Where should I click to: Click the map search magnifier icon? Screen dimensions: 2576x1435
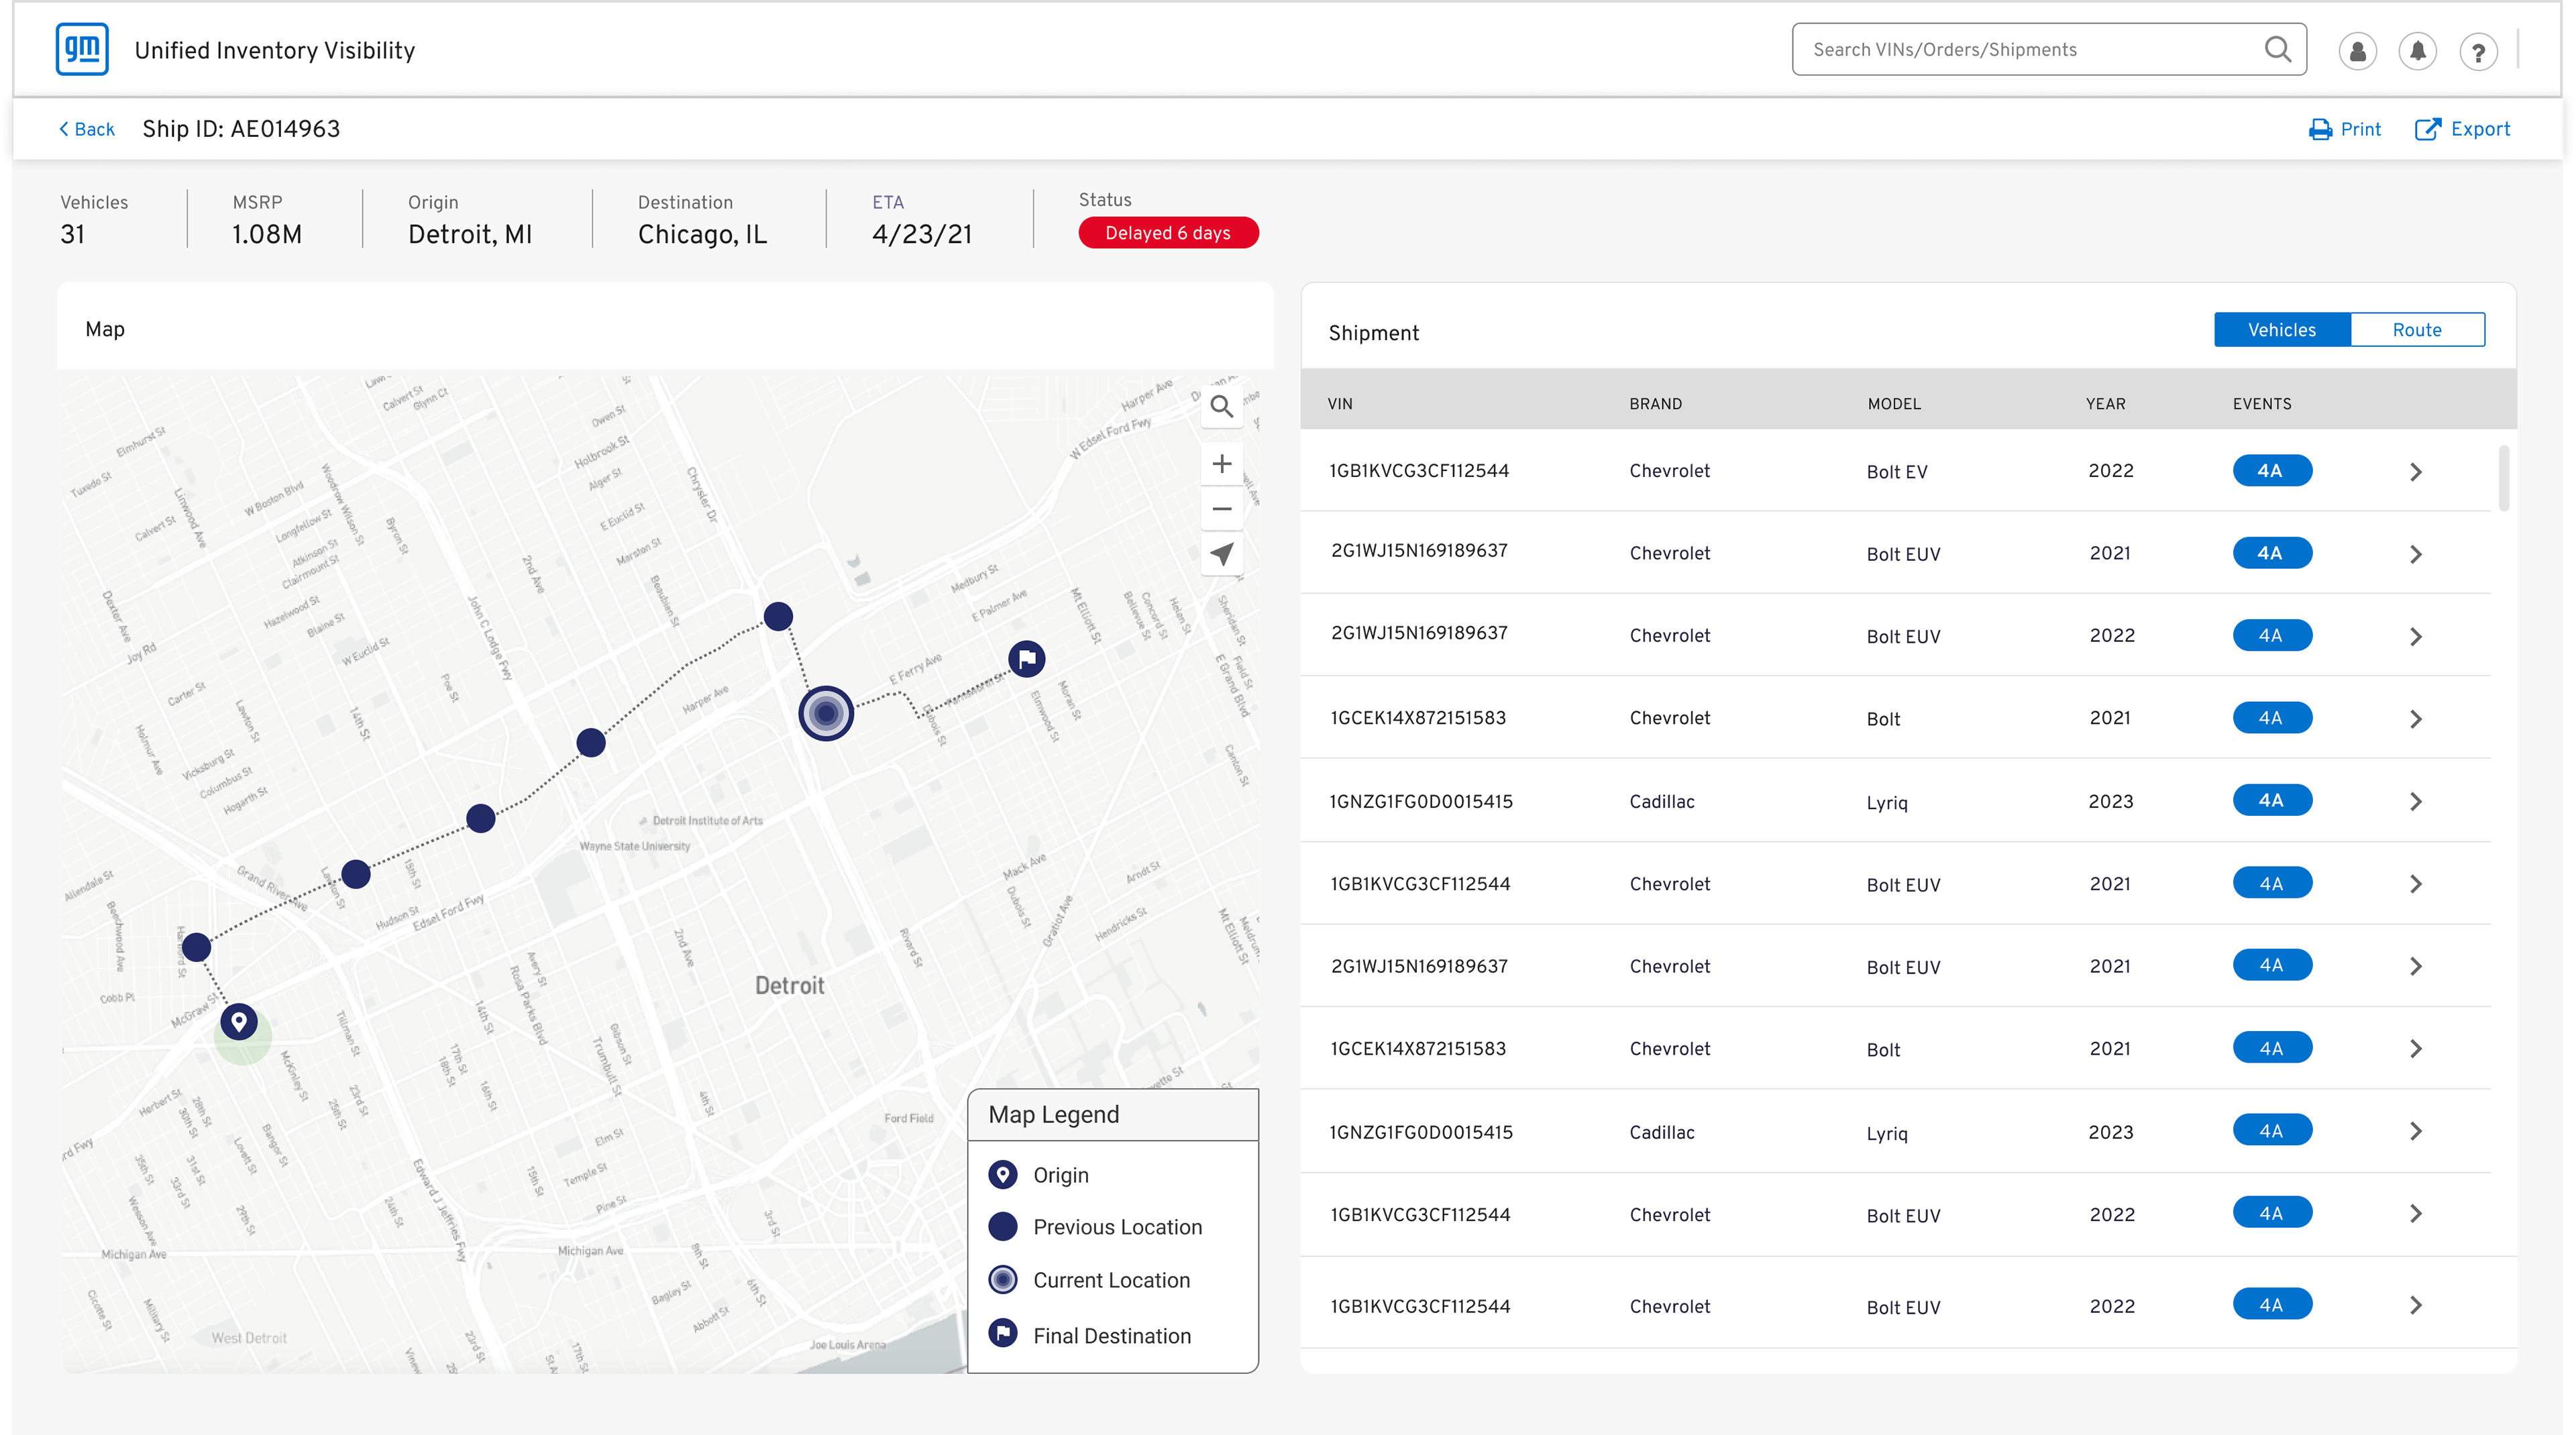click(x=1221, y=406)
